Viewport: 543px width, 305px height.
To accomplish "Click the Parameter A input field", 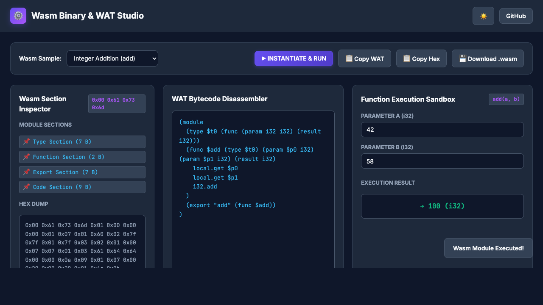I will coord(442,130).
